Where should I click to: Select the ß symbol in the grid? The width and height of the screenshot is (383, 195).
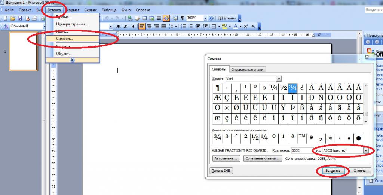(302, 108)
